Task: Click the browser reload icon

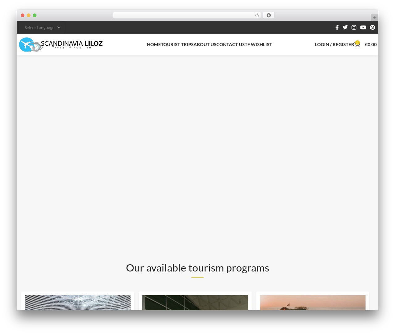Action: point(257,15)
